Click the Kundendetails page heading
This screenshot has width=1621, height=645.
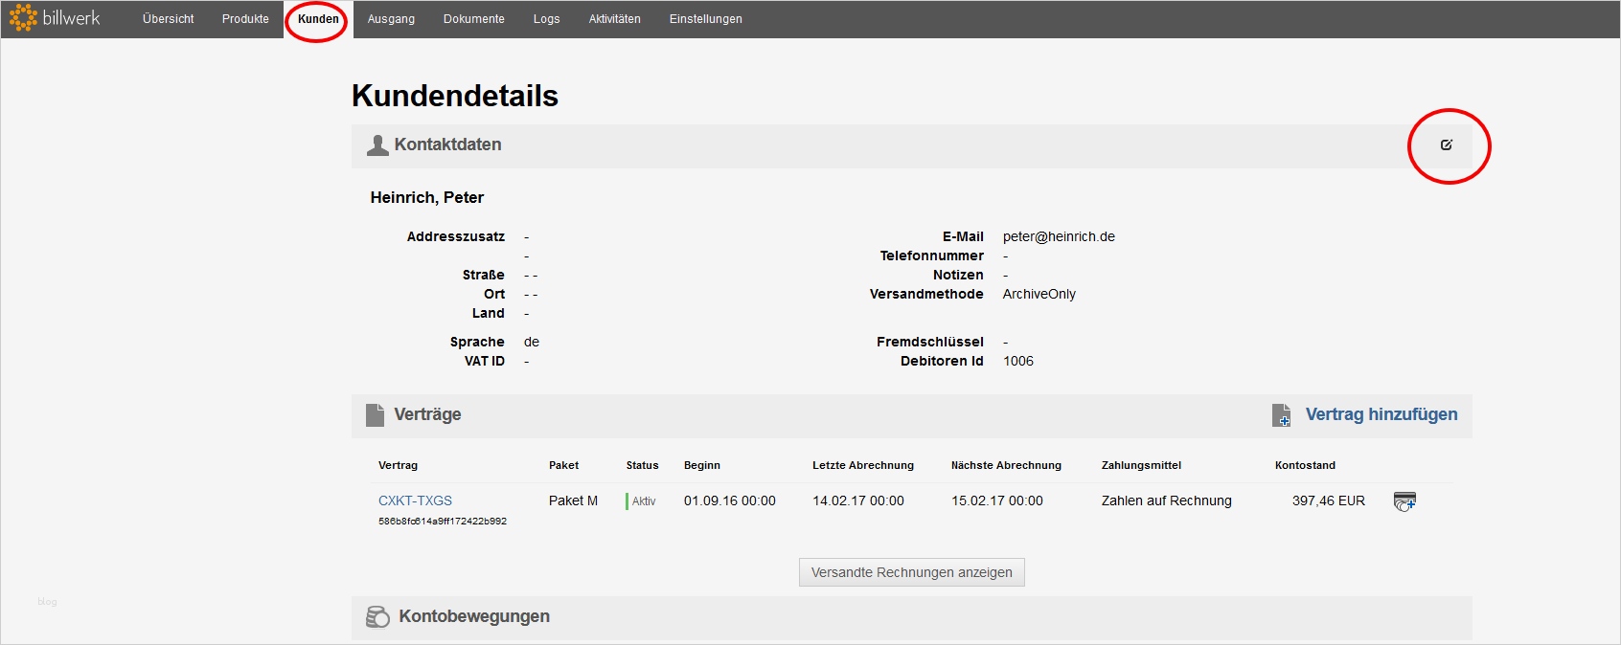[x=455, y=96]
